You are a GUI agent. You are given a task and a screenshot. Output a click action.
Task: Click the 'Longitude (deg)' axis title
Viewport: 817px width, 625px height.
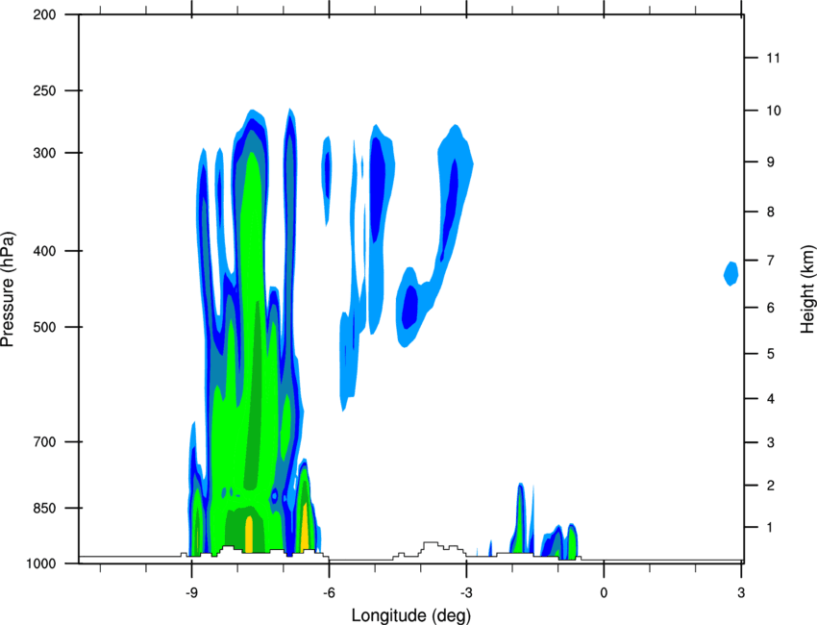411,615
